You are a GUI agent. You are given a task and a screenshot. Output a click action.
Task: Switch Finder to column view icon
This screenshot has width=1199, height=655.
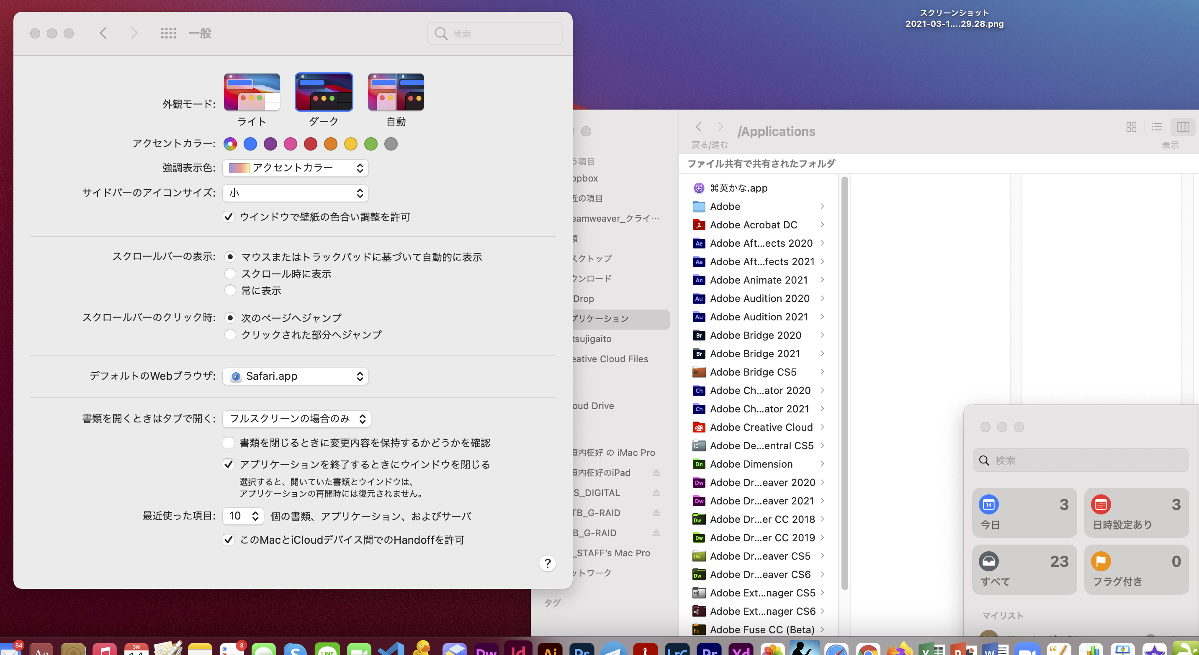[x=1183, y=127]
